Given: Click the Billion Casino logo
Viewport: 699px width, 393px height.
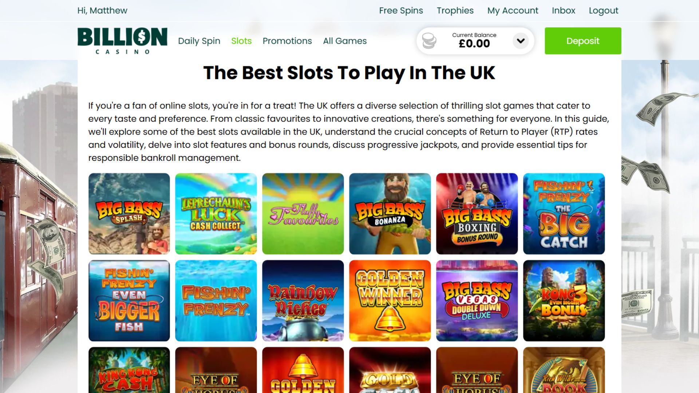Looking at the screenshot, I should [x=122, y=41].
